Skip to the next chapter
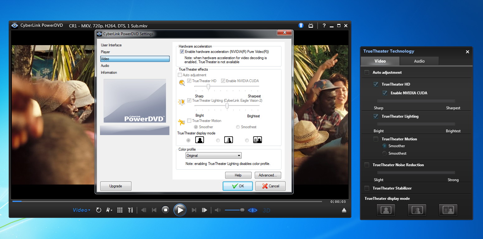Image resolution: width=483 pixels, height=239 pixels. (194, 210)
